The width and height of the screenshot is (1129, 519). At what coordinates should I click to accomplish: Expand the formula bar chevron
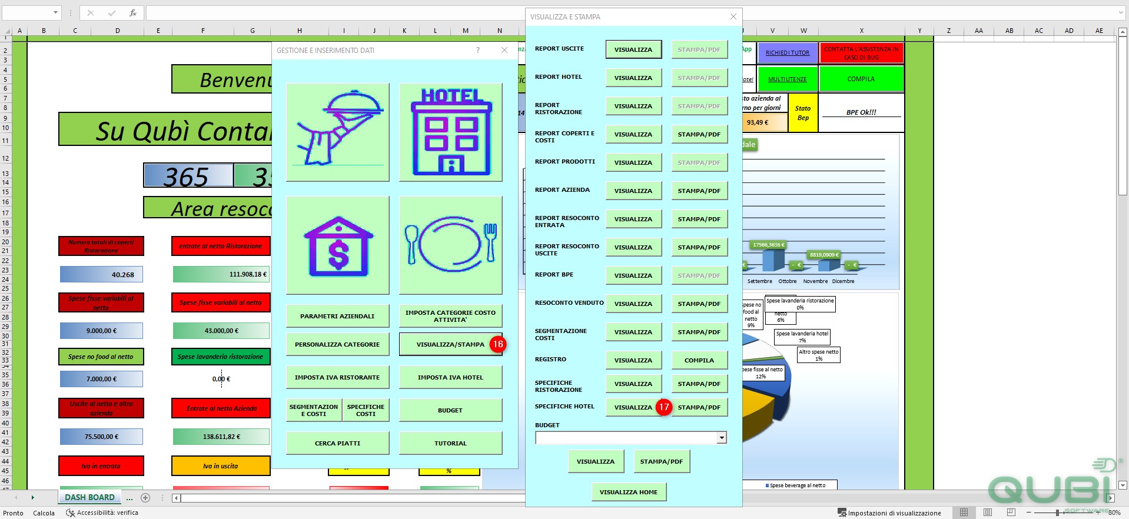(1121, 12)
